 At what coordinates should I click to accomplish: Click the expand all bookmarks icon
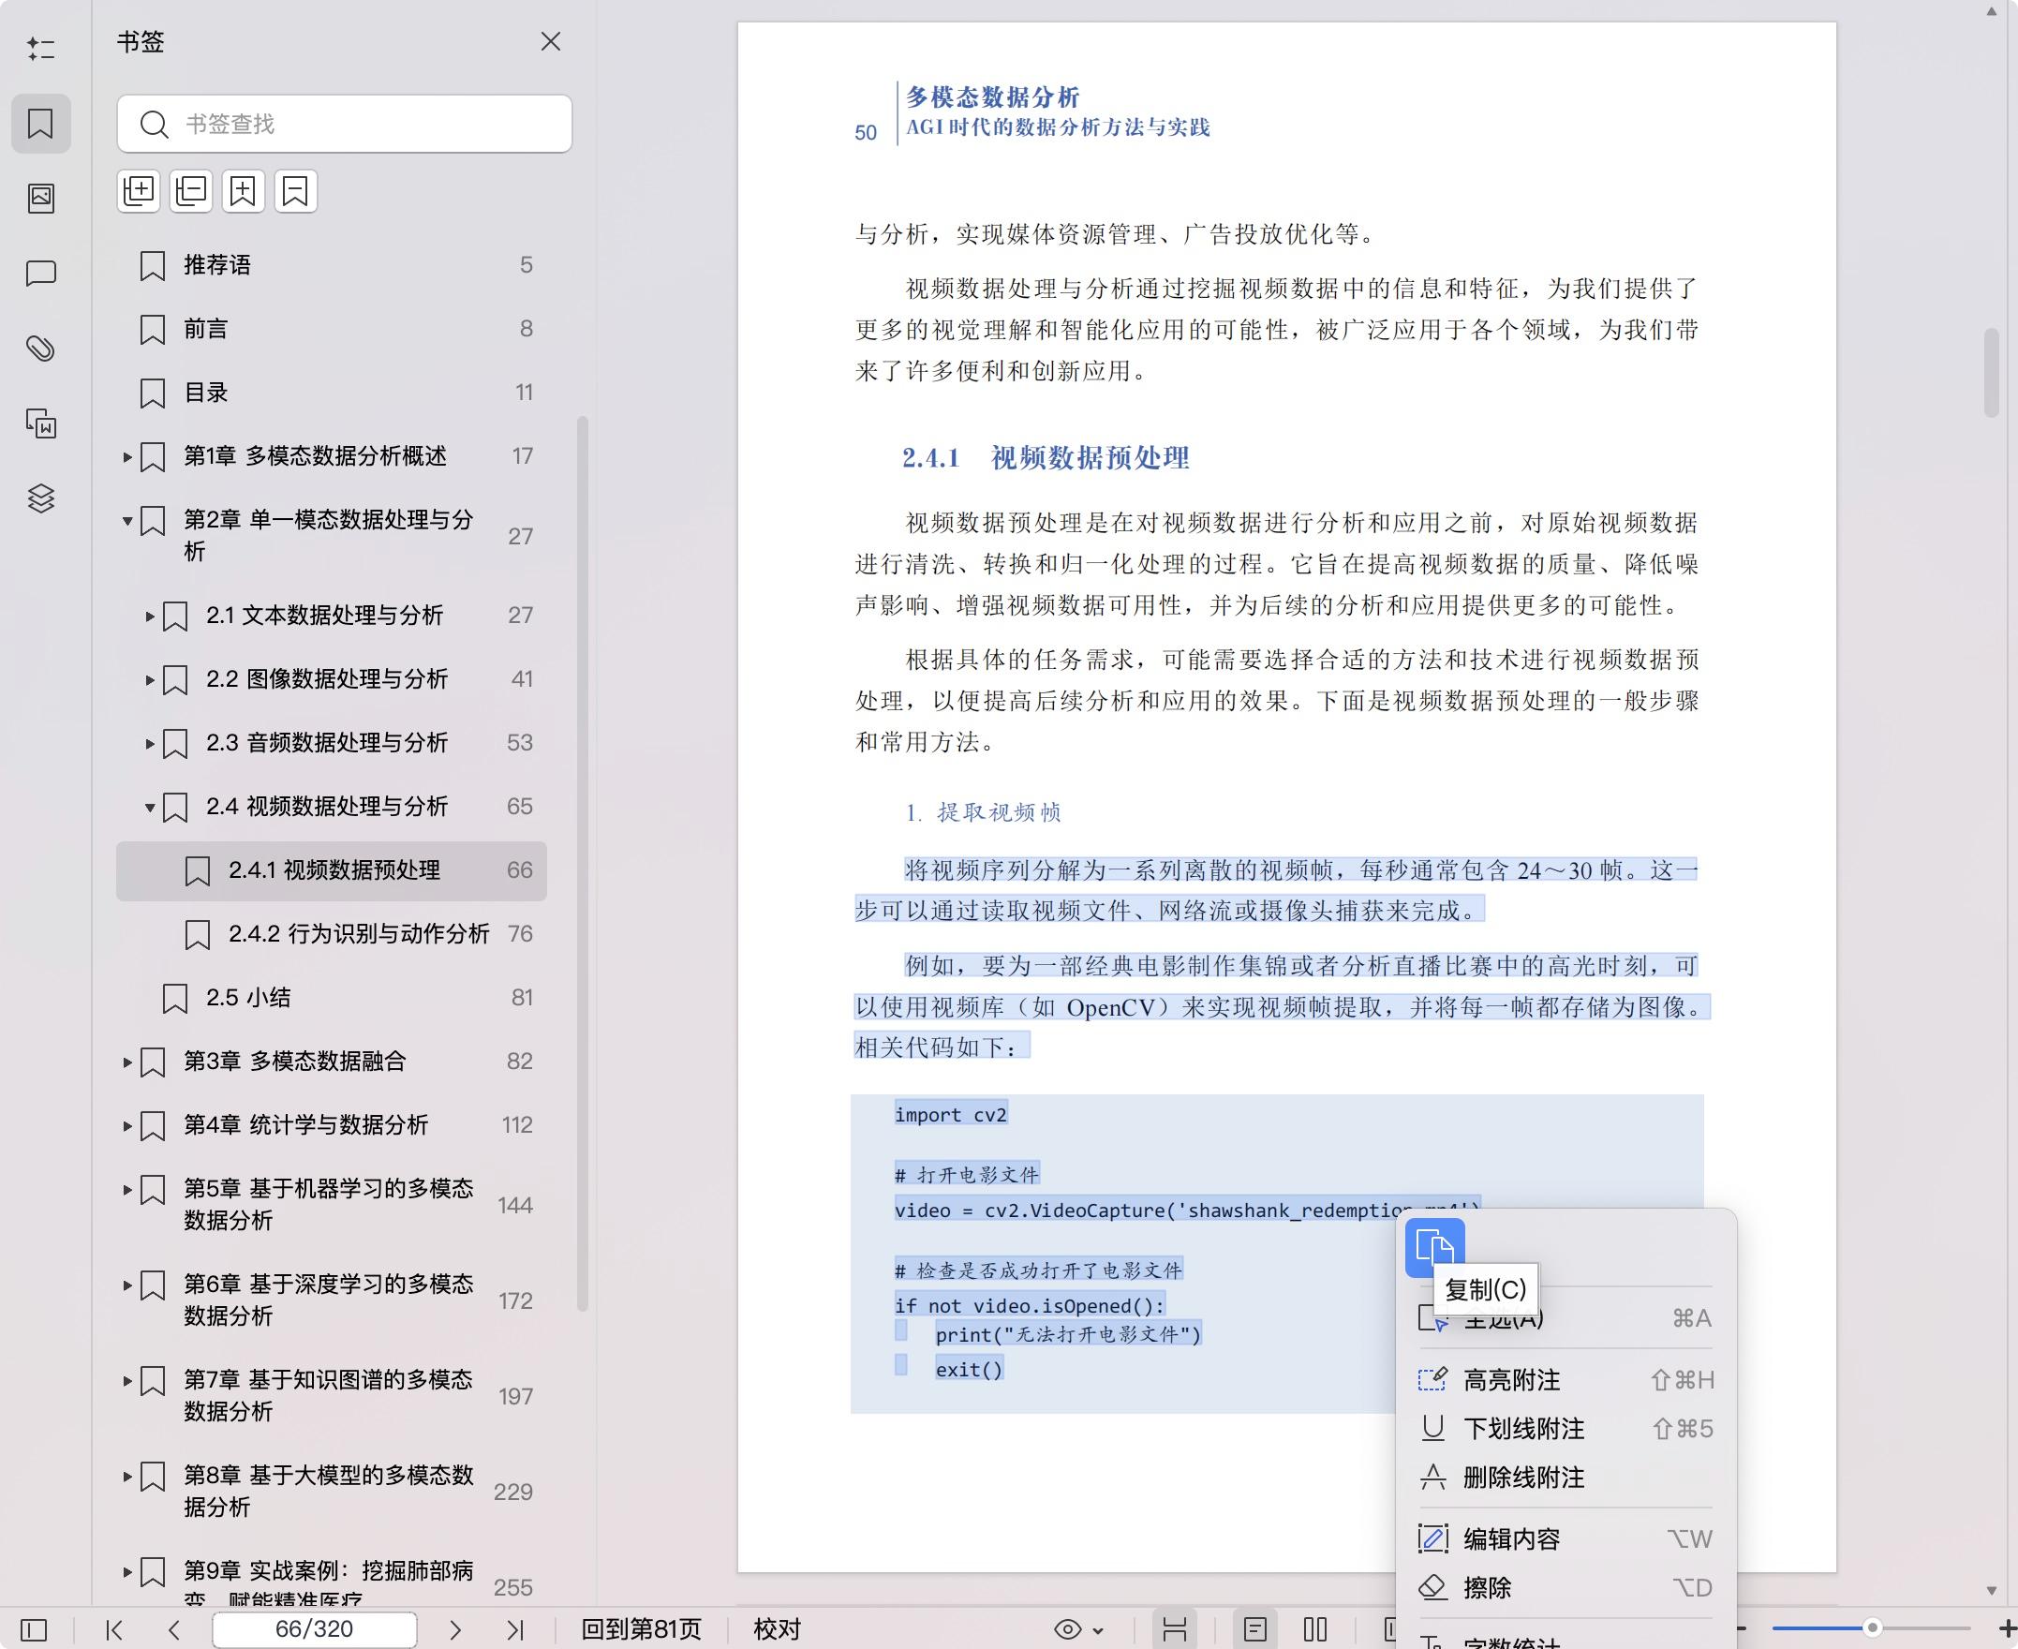point(139,191)
